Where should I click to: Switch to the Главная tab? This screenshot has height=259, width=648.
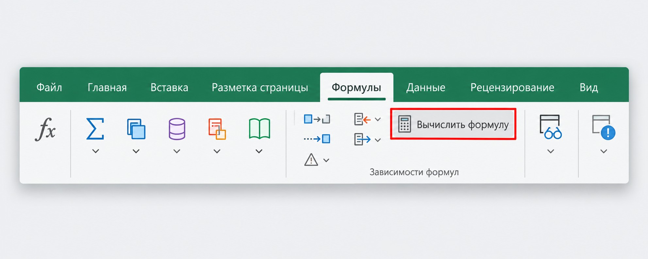point(107,88)
